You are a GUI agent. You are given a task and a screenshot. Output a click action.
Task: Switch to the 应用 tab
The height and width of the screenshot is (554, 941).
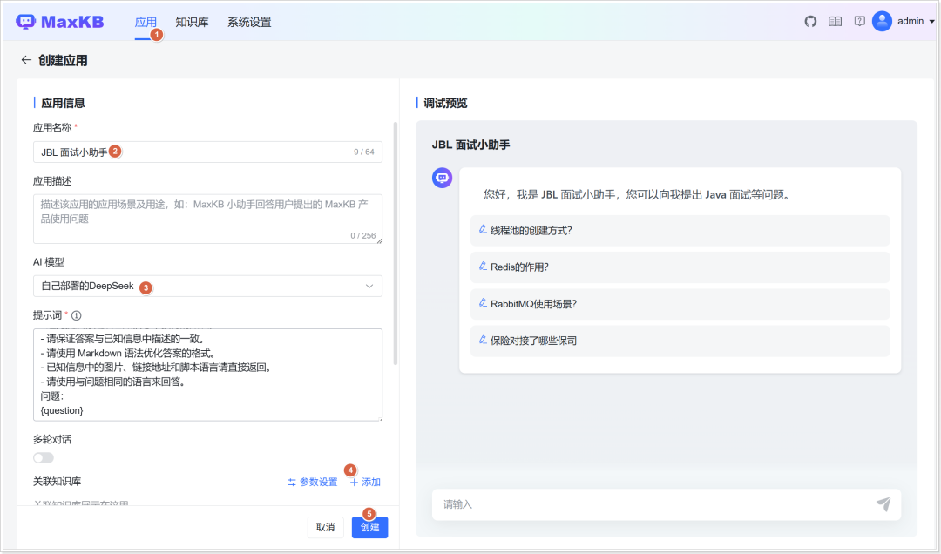(146, 22)
